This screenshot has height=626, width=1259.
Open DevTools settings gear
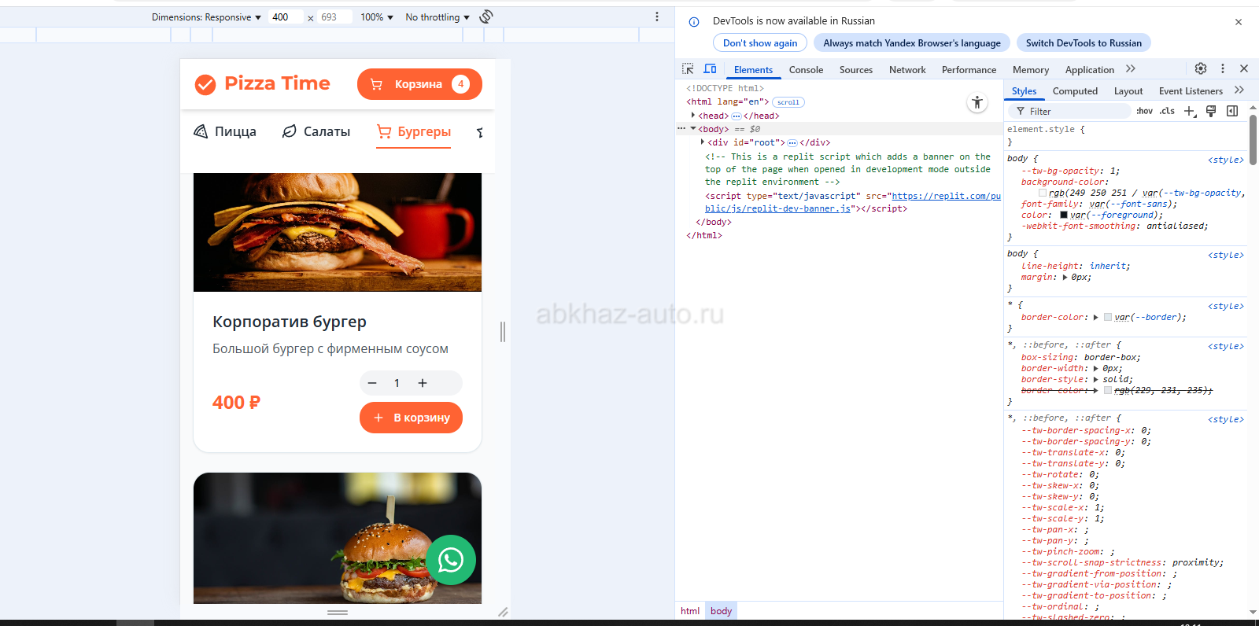pyautogui.click(x=1200, y=69)
